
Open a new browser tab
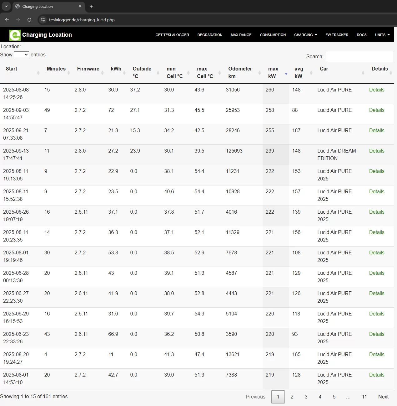click(x=91, y=6)
